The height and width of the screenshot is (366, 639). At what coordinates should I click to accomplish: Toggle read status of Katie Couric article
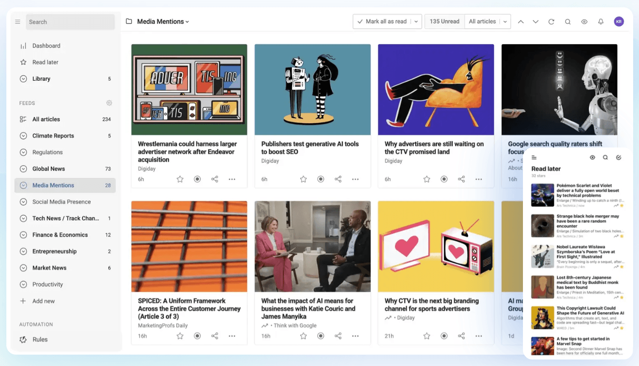click(x=321, y=336)
